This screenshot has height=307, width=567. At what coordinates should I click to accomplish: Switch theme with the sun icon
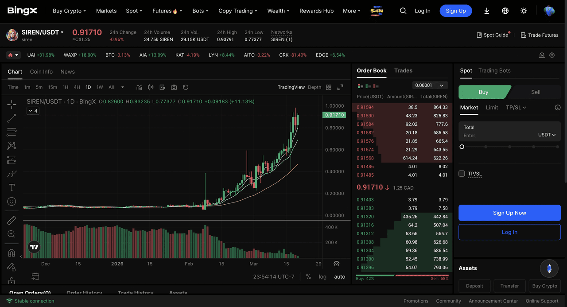(524, 11)
